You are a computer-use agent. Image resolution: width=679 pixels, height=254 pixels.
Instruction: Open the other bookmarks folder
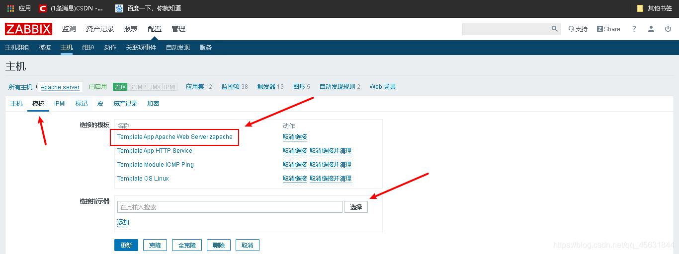tap(654, 8)
